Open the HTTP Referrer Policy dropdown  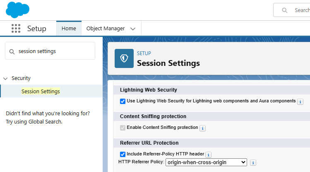pos(206,162)
